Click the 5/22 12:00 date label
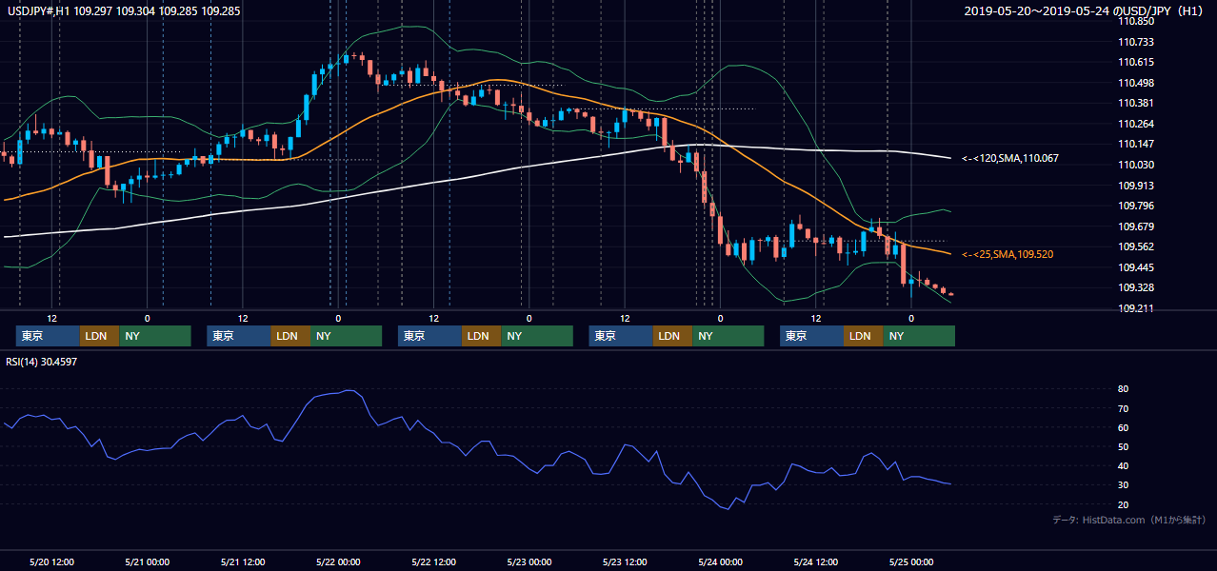The image size is (1217, 571). point(433,561)
